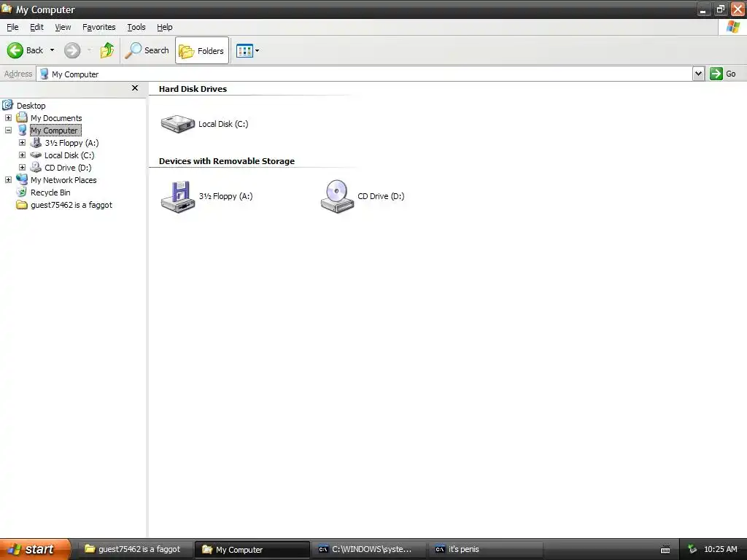This screenshot has height=560, width=747.
Task: Toggle the Folders pane button
Action: [x=202, y=50]
